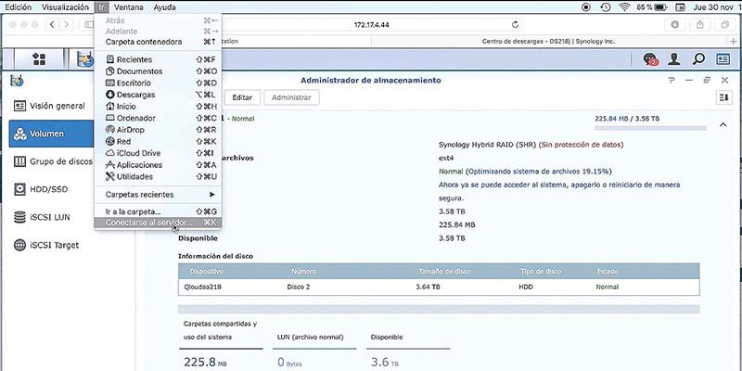Choose Inicio in the Ir menu

[158, 107]
